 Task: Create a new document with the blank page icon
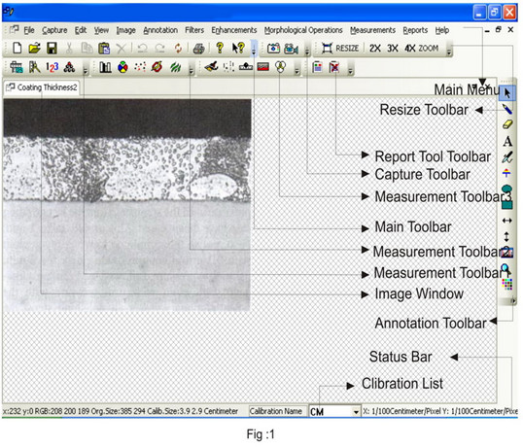17,49
